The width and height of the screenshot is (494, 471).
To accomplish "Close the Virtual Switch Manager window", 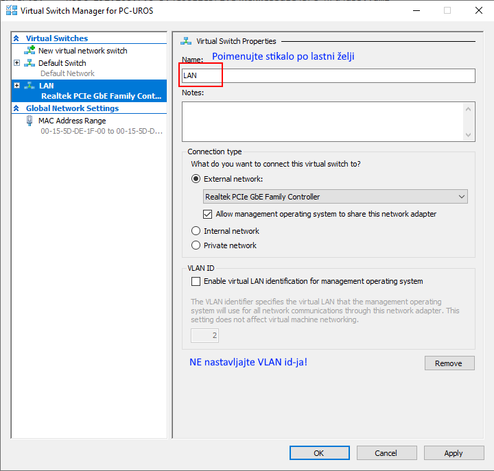I will [x=479, y=10].
